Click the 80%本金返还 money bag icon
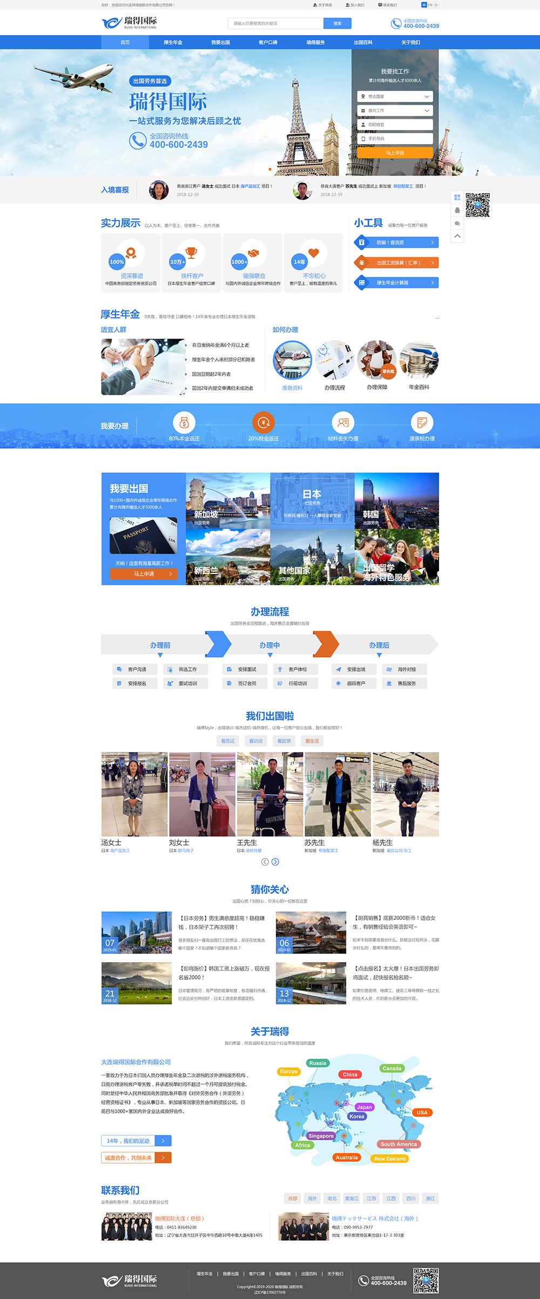This screenshot has height=1299, width=540. tap(184, 422)
